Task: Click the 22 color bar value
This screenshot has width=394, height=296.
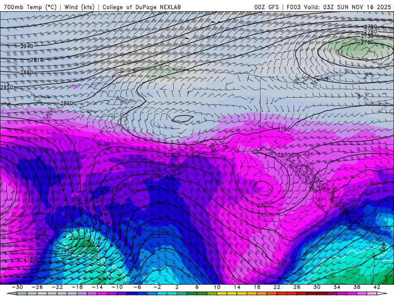Action: (277, 287)
